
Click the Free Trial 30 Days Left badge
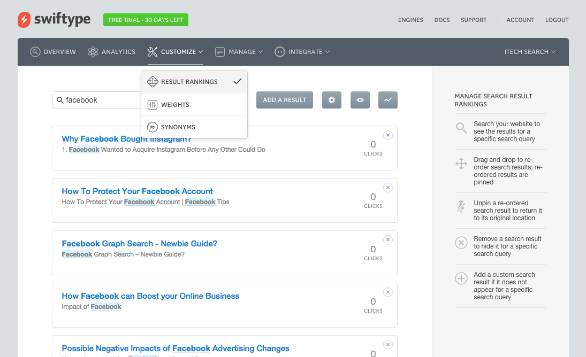[x=146, y=20]
